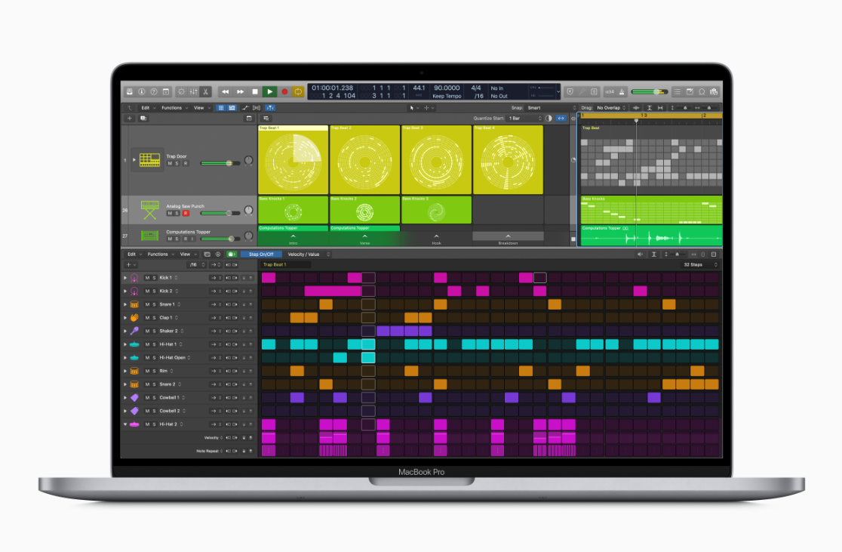842x552 pixels.
Task: Click the Analog Saw Punch keyboard track icon
Action: tap(149, 210)
